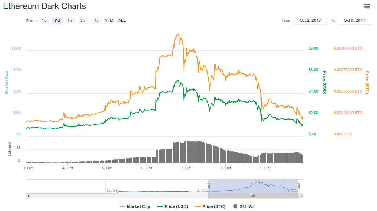Click the $3M market cap axis label
This screenshot has width=377, height=211.
(17, 113)
